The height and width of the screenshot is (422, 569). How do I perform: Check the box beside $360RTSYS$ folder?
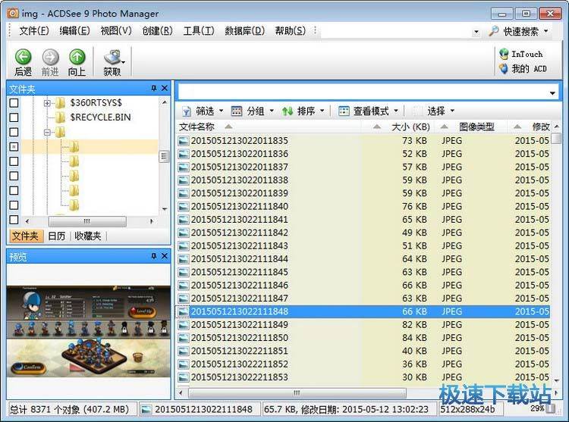pos(14,103)
